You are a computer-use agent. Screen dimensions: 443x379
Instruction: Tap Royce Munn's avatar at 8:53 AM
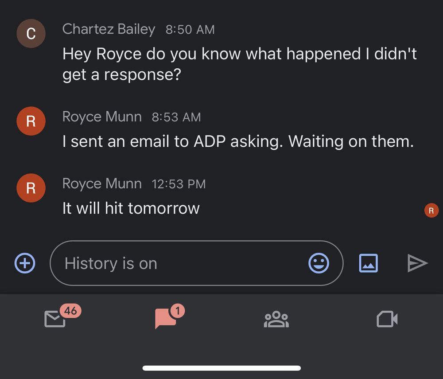(x=31, y=121)
